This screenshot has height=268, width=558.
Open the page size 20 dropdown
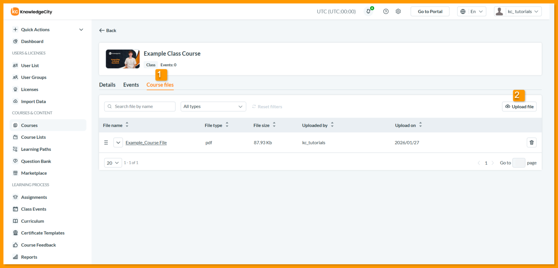113,163
